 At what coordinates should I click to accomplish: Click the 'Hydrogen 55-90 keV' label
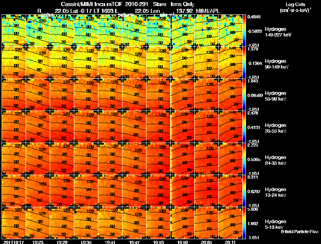(275, 96)
